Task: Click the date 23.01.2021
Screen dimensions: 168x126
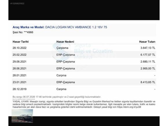Action: [x=19, y=82]
